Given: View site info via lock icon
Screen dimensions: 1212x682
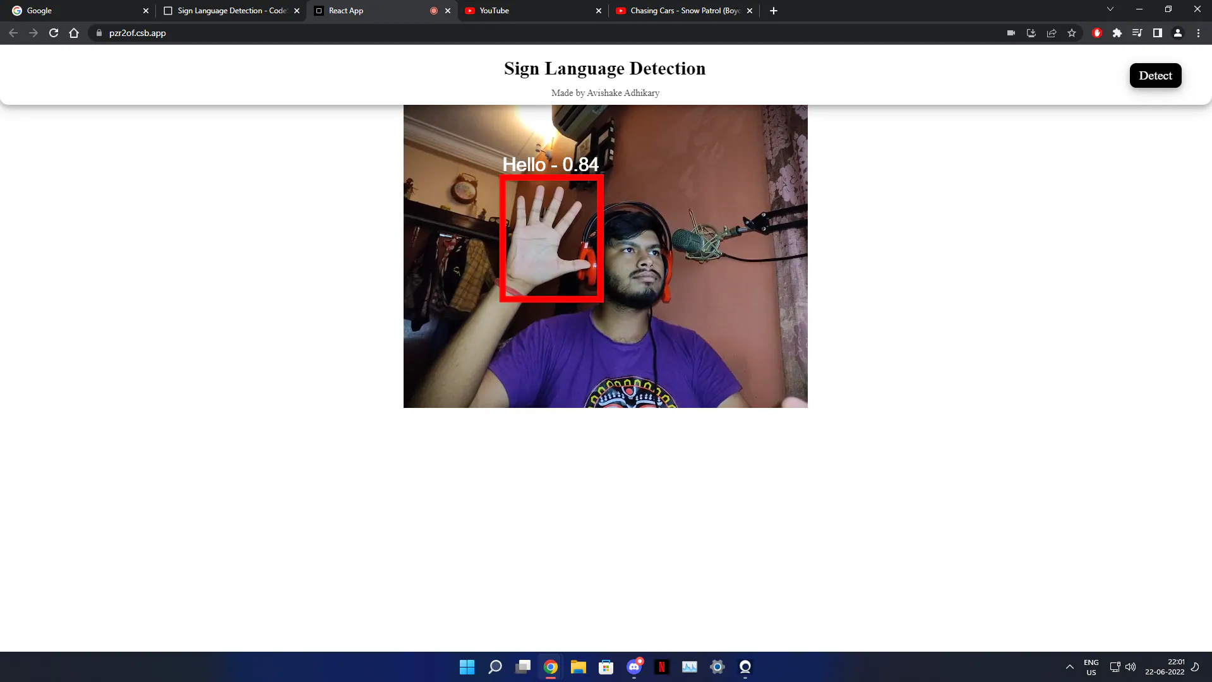Looking at the screenshot, I should click(99, 33).
